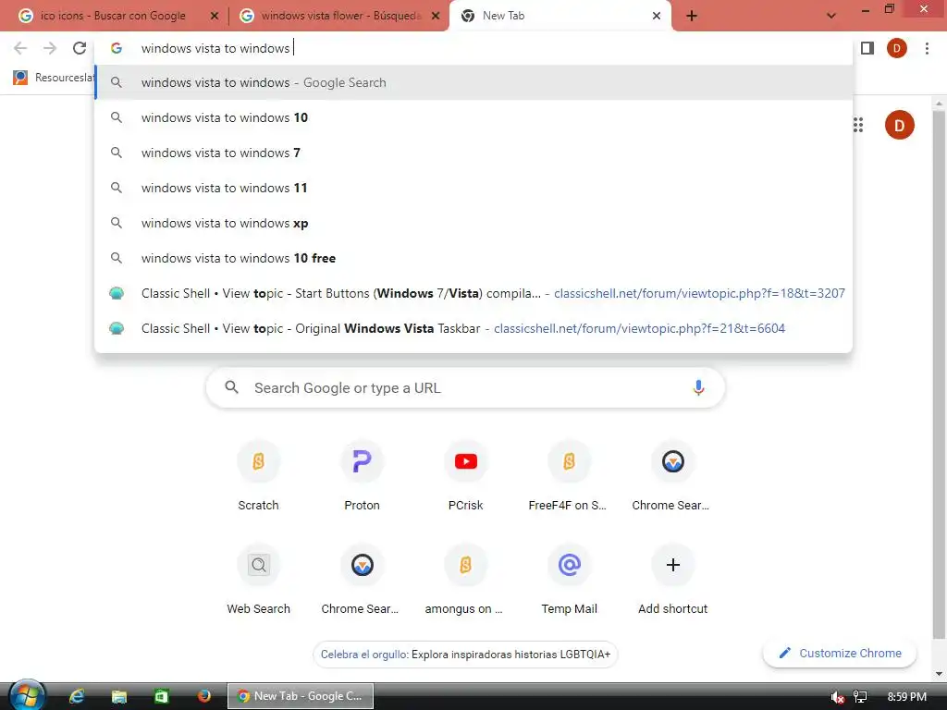Restore down the Chrome window
Image resolution: width=947 pixels, height=710 pixels.
(889, 9)
